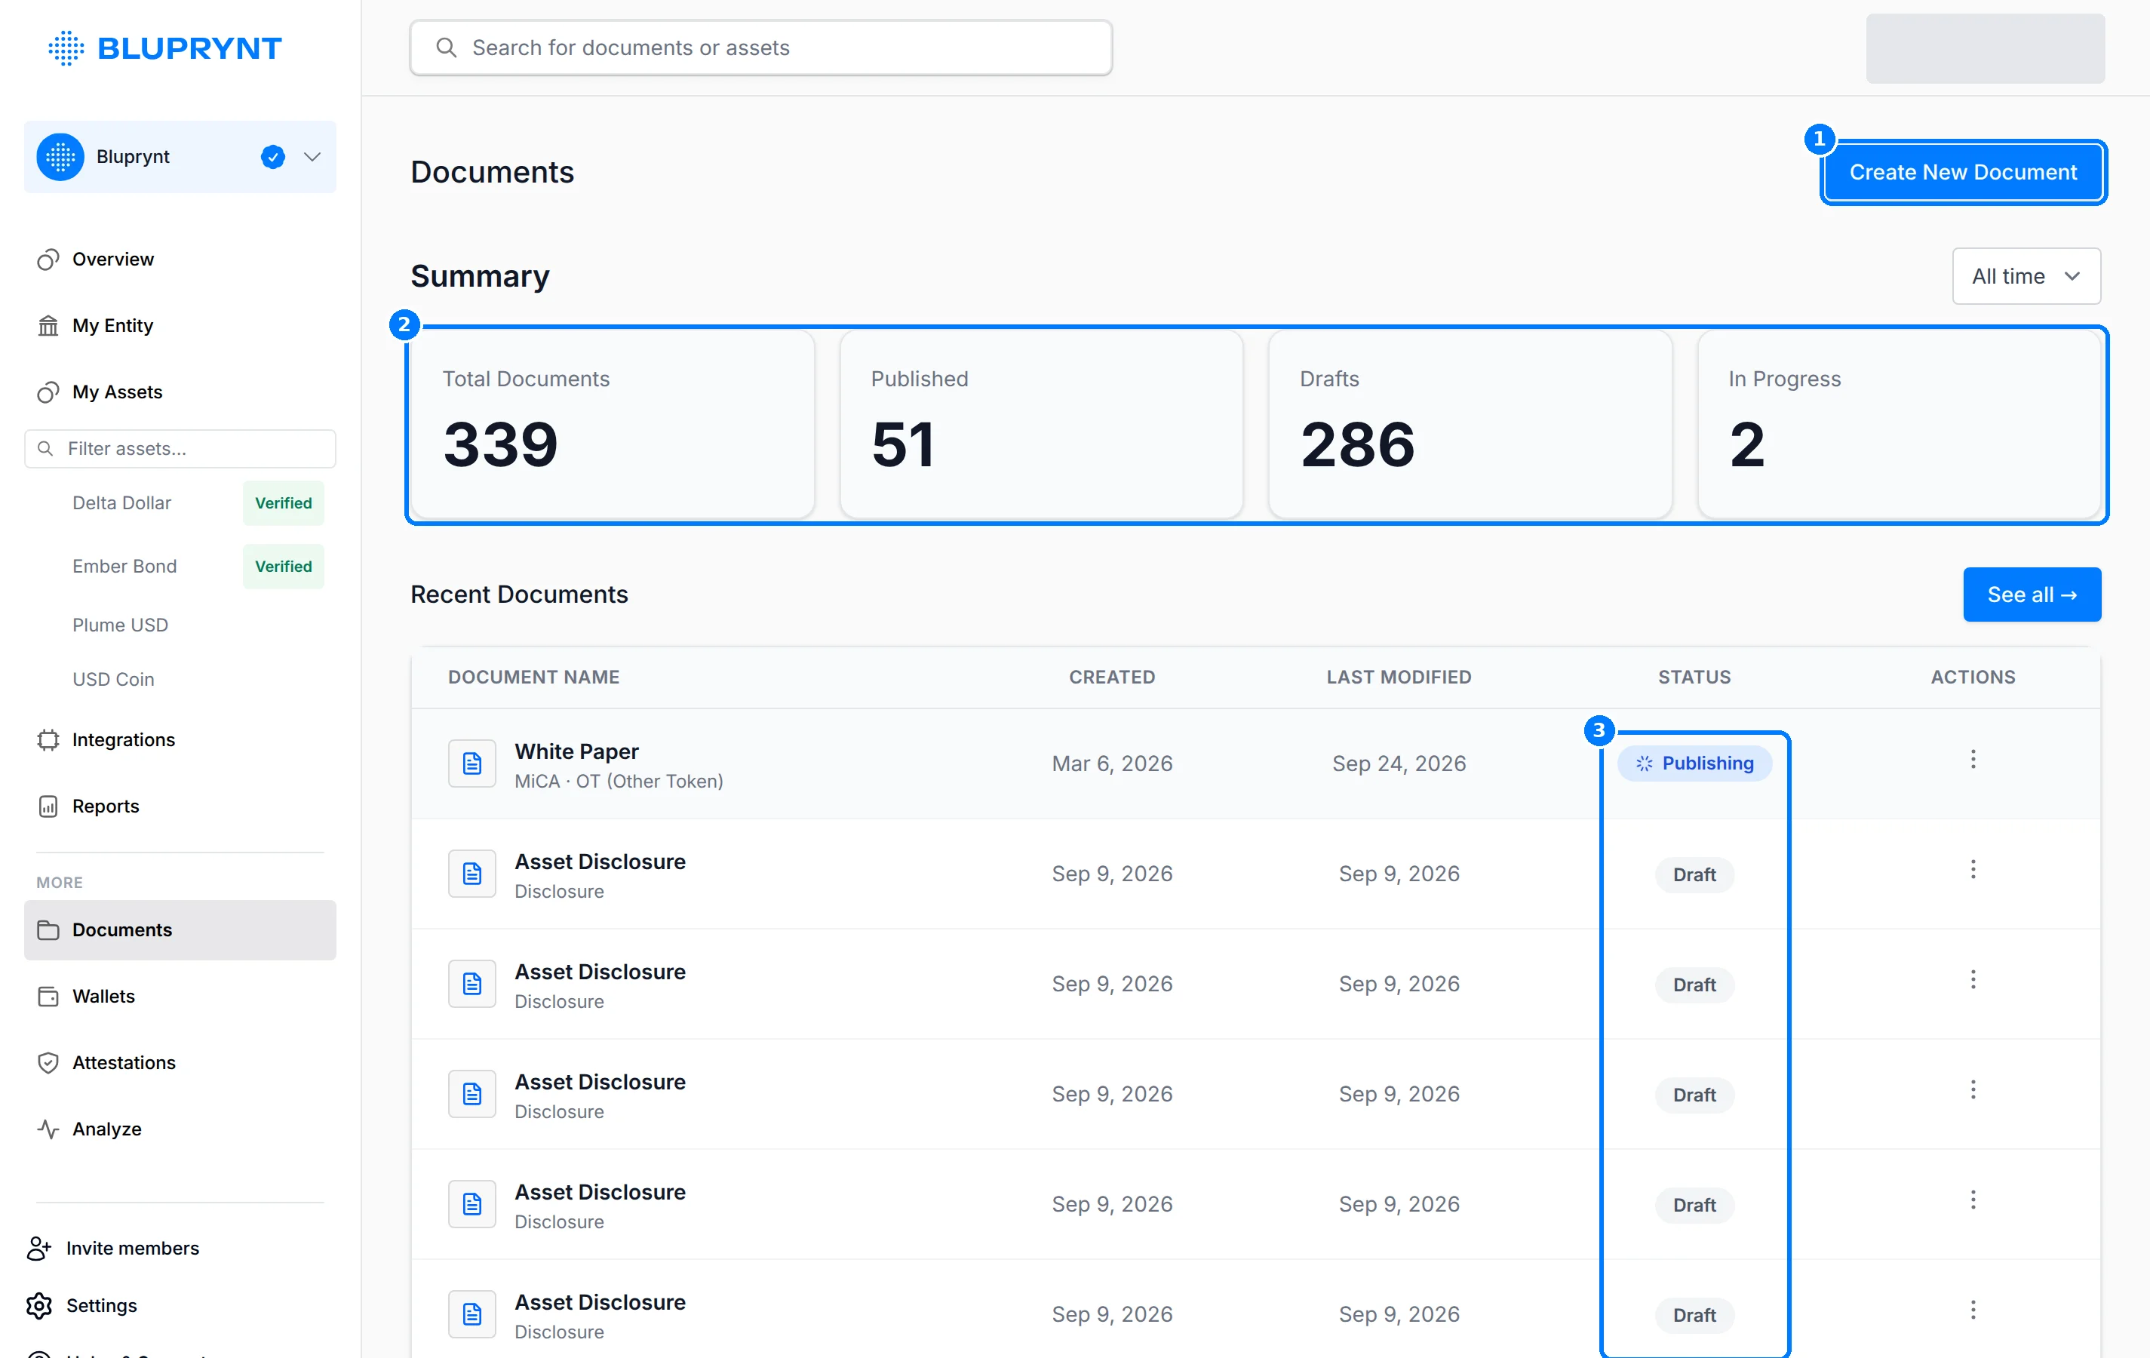Click Create New Document button
The width and height of the screenshot is (2150, 1358).
pyautogui.click(x=1962, y=172)
